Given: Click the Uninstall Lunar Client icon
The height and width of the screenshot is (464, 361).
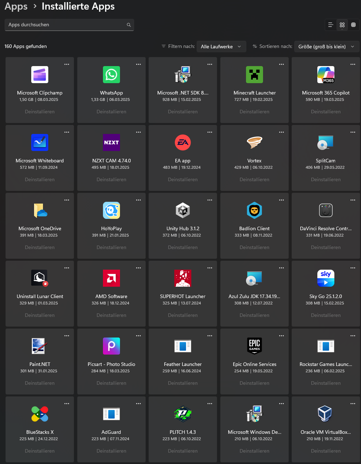Looking at the screenshot, I should pyautogui.click(x=40, y=278).
